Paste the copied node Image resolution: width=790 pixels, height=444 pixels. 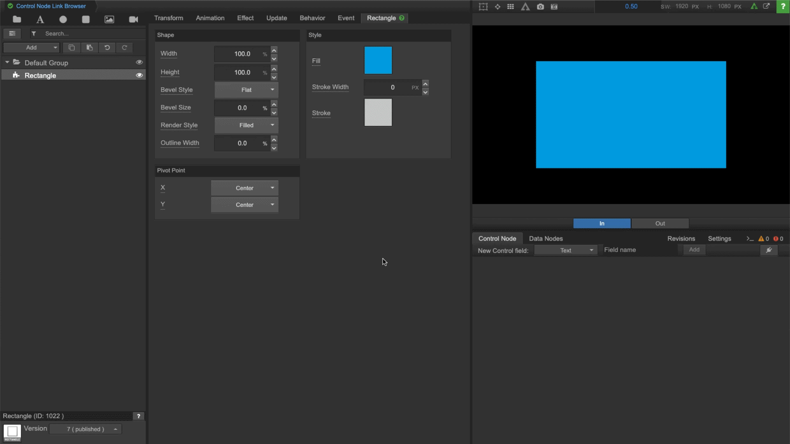89,48
